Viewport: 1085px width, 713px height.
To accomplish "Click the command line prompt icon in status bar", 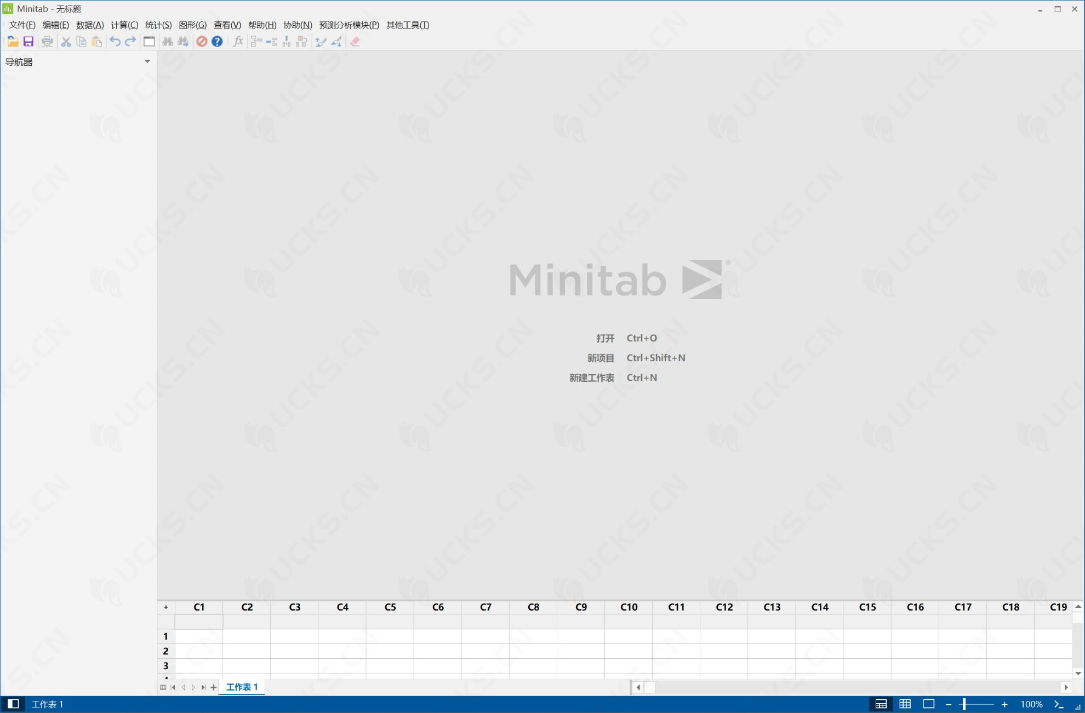I will pyautogui.click(x=1059, y=704).
